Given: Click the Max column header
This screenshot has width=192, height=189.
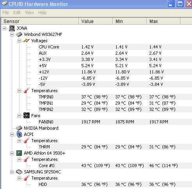Looking at the screenshot, I should pyautogui.click(x=164, y=21).
